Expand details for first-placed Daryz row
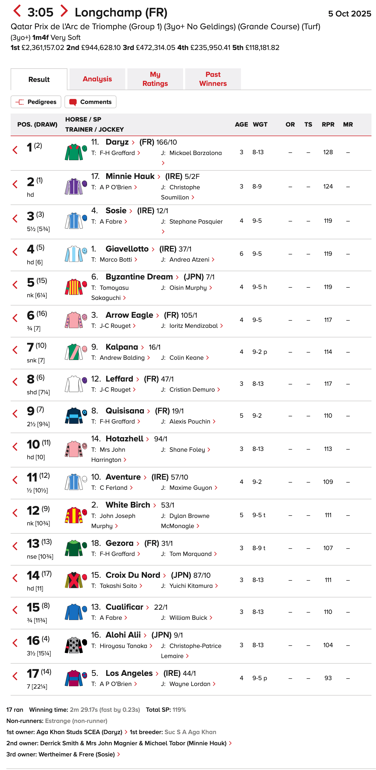 coord(15,150)
